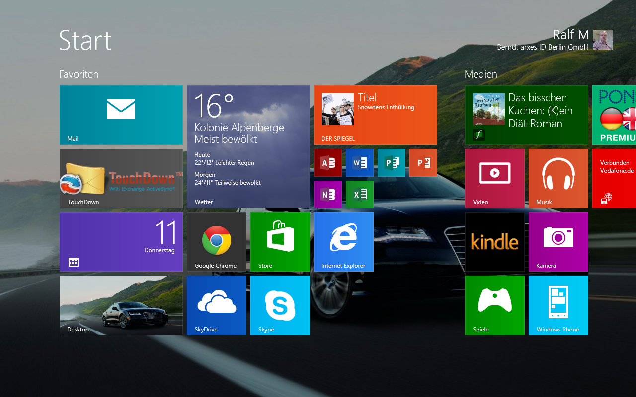The height and width of the screenshot is (397, 636).
Task: Open the Verbunden Vodafone.de tile
Action: click(614, 179)
